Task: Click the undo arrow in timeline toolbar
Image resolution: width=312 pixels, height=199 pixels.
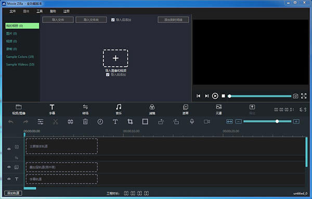Action: 11,122
